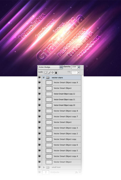Click thumbnail of Vector Smart Object copy 11
This screenshot has height=180, width=121.
[49, 99]
